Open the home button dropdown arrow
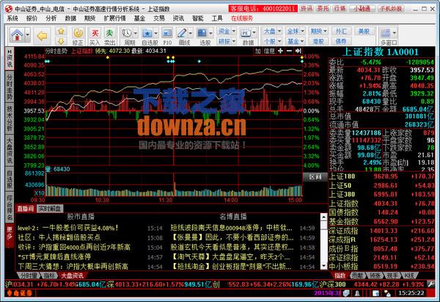 click(28, 35)
